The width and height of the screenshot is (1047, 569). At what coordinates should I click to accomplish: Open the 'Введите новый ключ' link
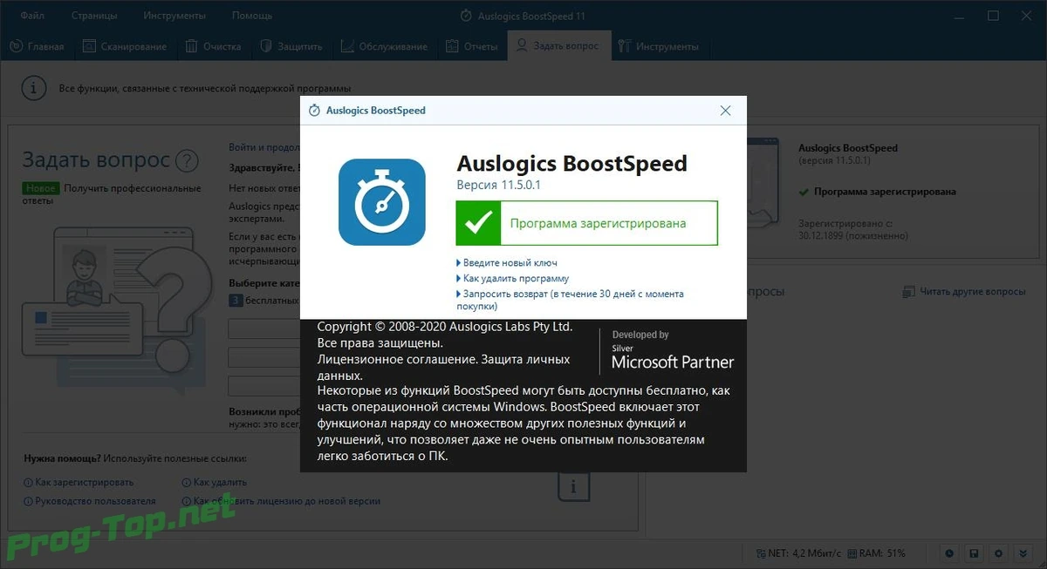click(508, 262)
